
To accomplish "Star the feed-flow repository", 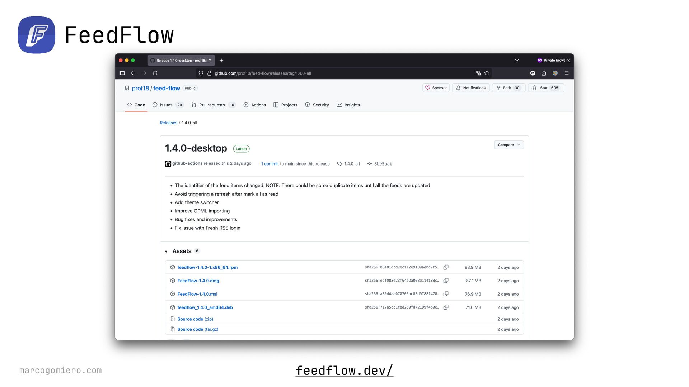I will click(x=546, y=88).
